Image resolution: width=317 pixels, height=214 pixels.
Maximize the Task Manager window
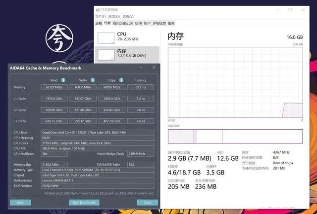(290, 10)
